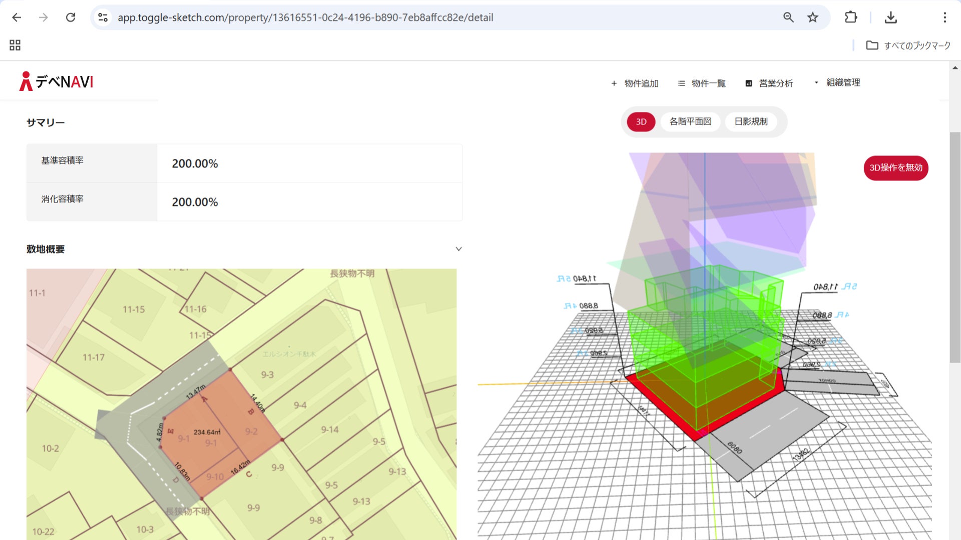Switch to the 各階平面図 view
Image resolution: width=961 pixels, height=540 pixels.
click(690, 121)
